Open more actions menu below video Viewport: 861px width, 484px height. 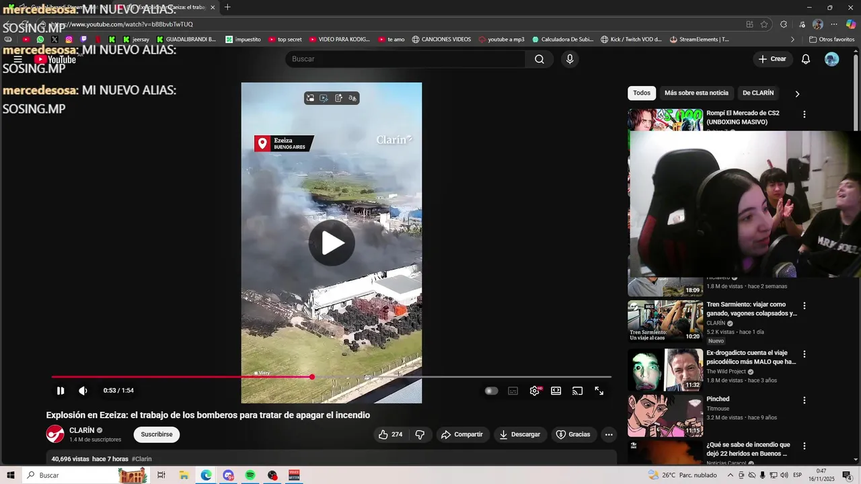pos(609,434)
